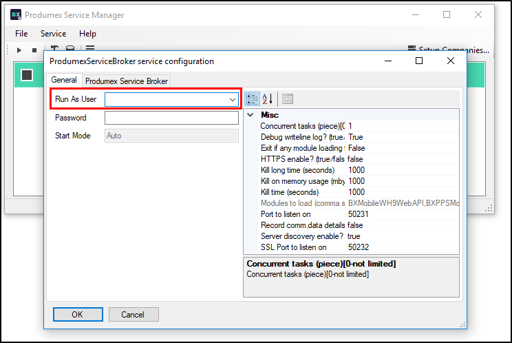
Task: Open the Service menu
Action: 53,34
